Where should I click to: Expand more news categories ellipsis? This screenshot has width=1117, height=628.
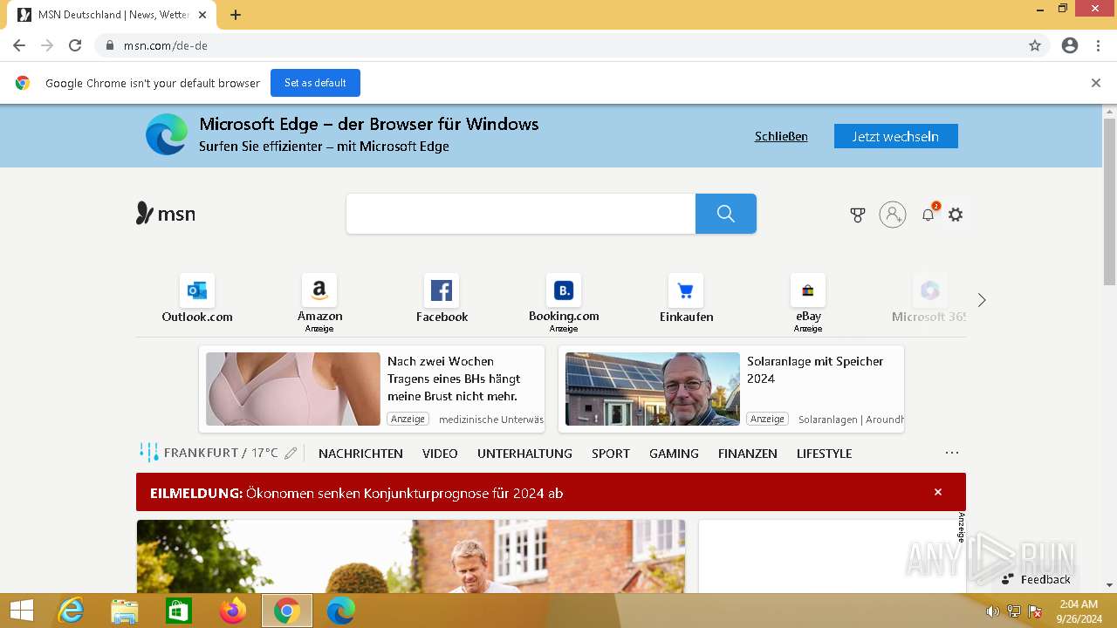(x=952, y=453)
